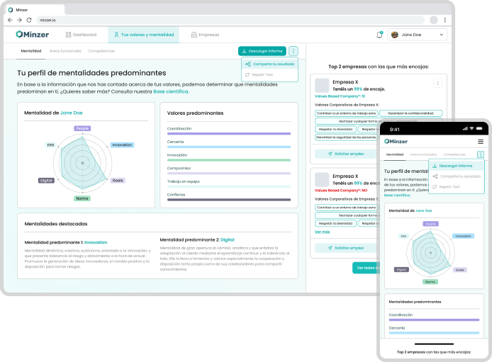
Task: Click the Digital label on desktop radar chart
Action: (46, 181)
